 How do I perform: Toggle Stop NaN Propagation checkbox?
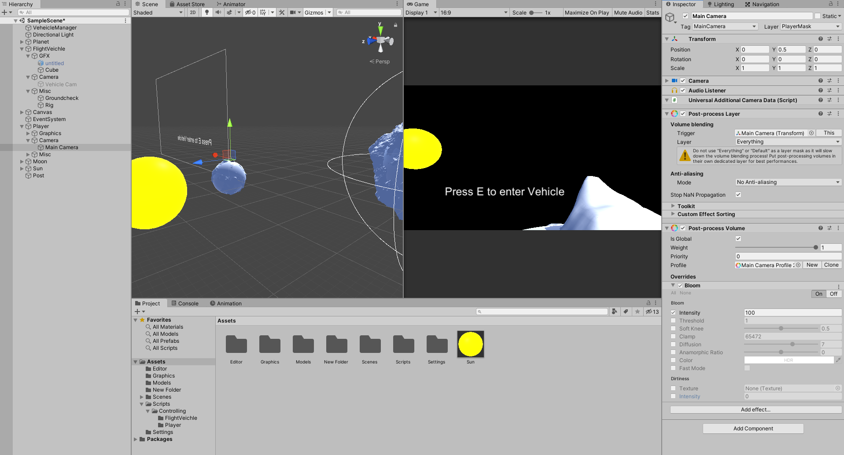[x=738, y=194]
